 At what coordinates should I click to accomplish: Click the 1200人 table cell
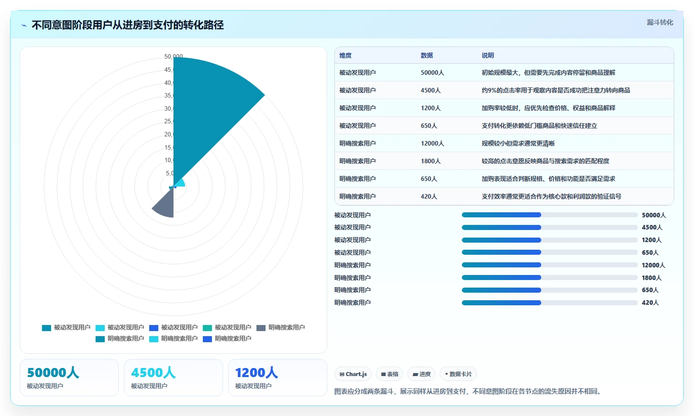click(x=430, y=108)
